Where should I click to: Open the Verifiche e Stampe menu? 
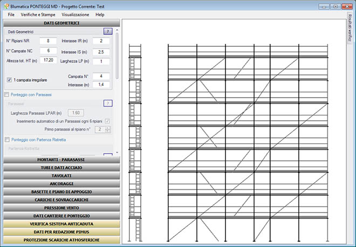tap(41, 15)
